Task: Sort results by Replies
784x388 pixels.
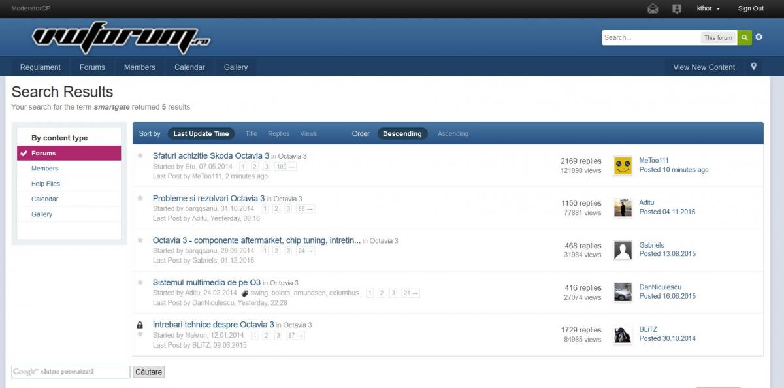Action: click(278, 133)
